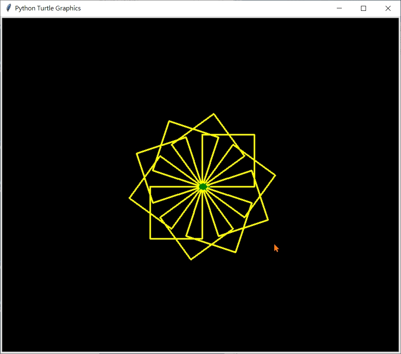Click the green turtle at the pattern's center

point(203,187)
